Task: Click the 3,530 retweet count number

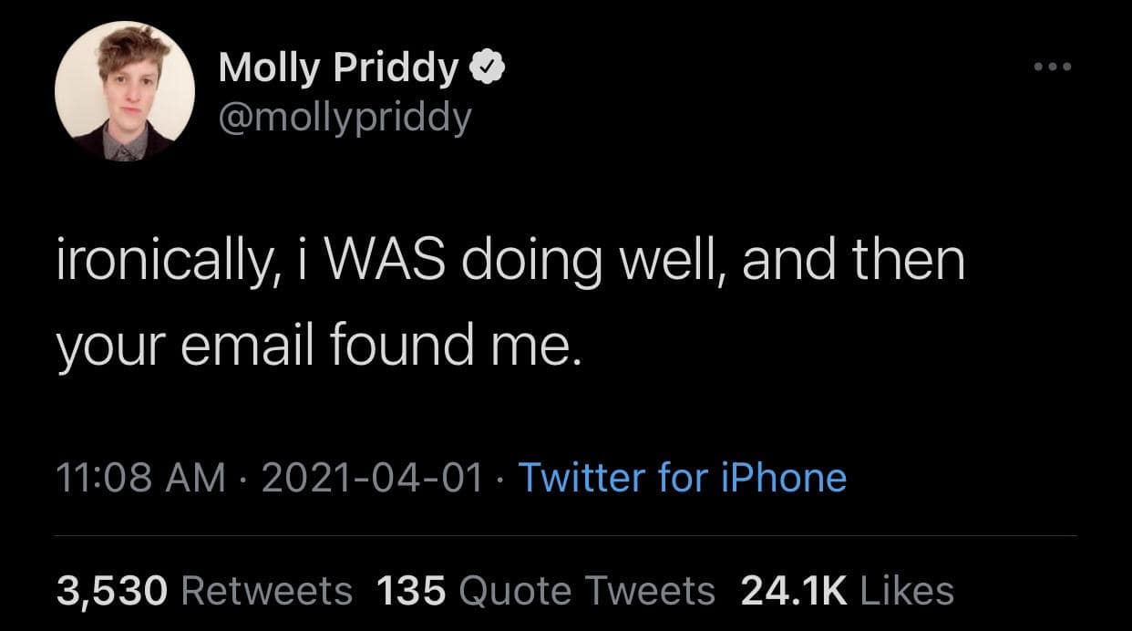Action: (x=113, y=590)
